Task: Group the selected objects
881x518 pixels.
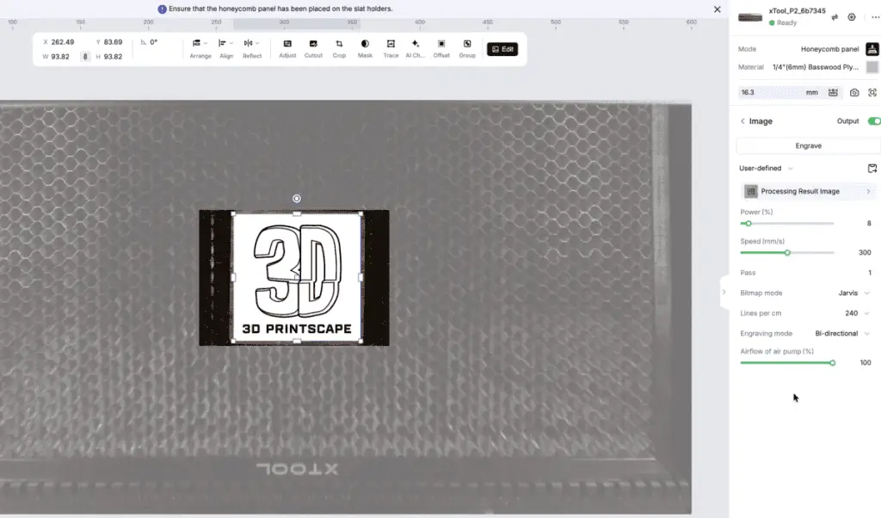Action: [467, 49]
